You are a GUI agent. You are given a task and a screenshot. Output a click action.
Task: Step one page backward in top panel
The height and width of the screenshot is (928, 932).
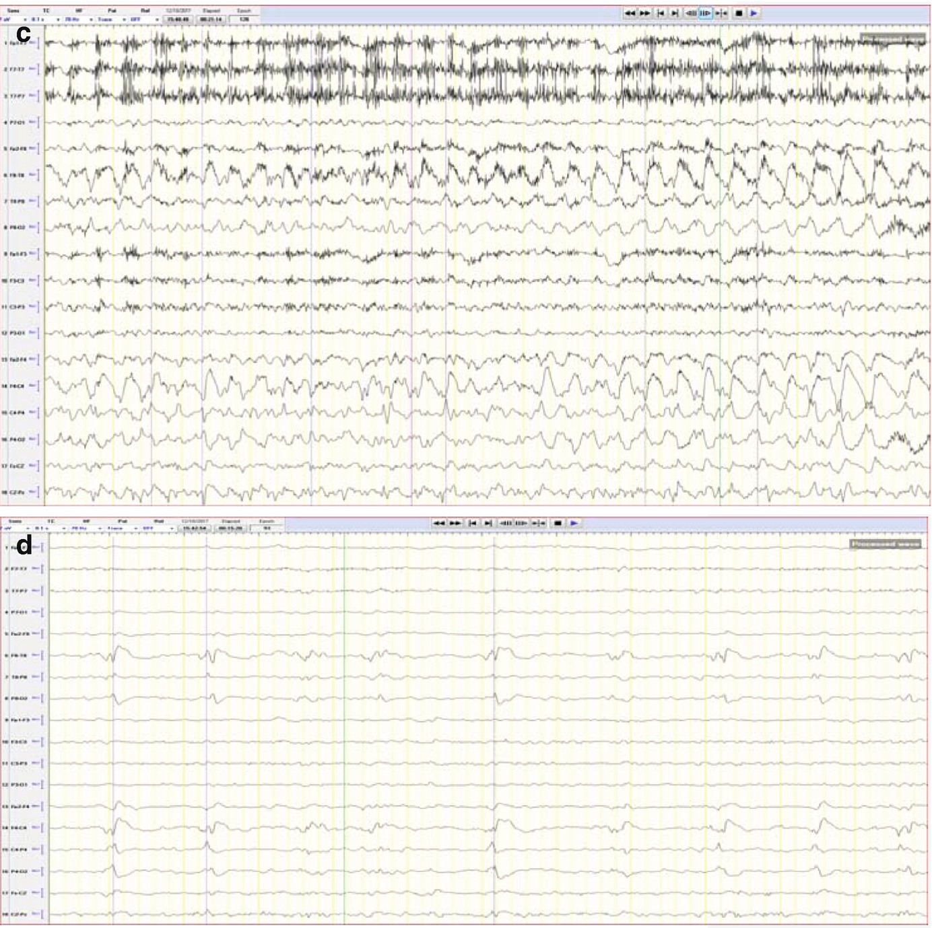[x=691, y=13]
